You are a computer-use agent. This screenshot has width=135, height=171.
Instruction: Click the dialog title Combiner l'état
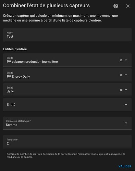pyautogui.click(x=46, y=5)
